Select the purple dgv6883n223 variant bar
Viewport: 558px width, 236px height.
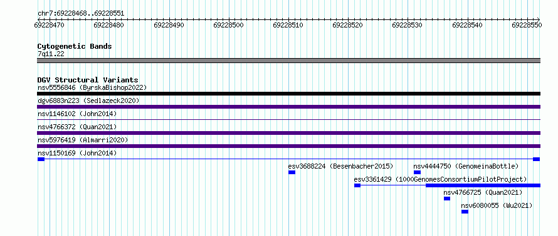288,107
